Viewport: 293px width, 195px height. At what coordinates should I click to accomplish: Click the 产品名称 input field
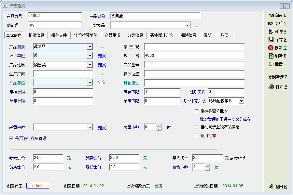pos(155,16)
